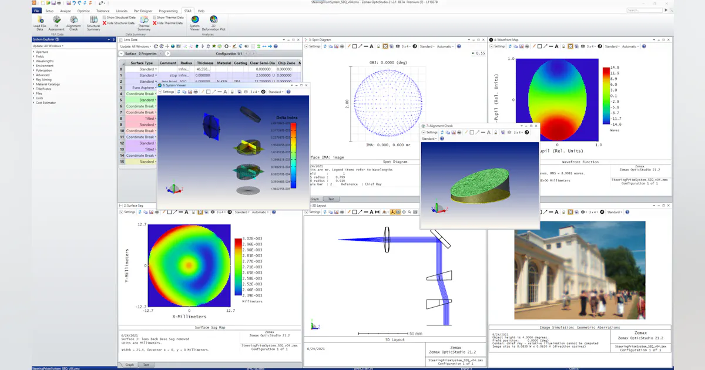Select the Text tab in the 3D Layout window
This screenshot has width=705, height=370.
coord(331,199)
